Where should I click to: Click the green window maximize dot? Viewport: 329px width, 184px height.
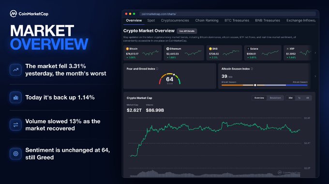coord(134,14)
